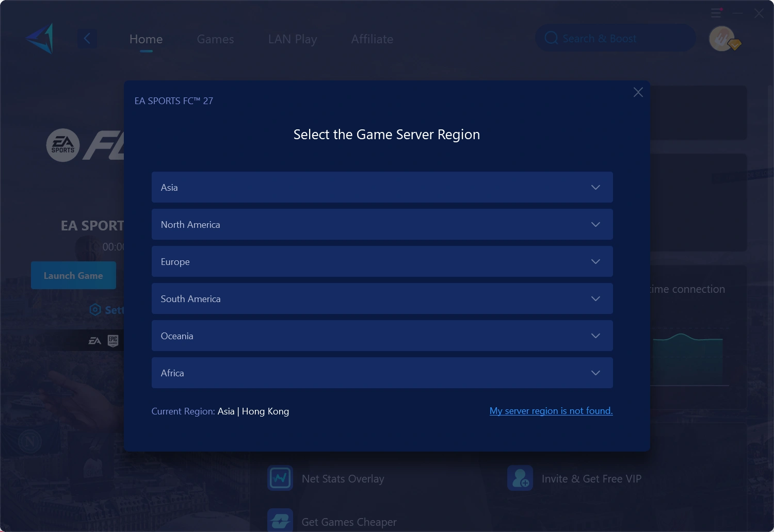Open 'My server region is not found' link
The height and width of the screenshot is (532, 774).
(551, 411)
